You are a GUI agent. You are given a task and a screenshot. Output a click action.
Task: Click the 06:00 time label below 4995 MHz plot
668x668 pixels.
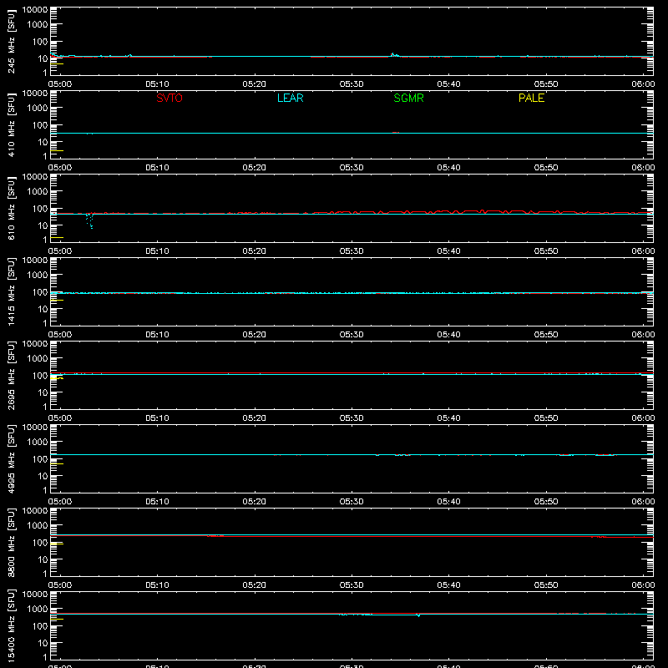(x=643, y=502)
